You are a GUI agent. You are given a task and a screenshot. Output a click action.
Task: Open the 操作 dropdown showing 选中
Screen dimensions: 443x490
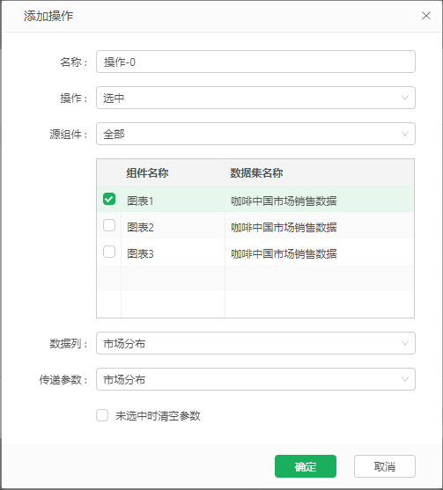click(x=255, y=98)
